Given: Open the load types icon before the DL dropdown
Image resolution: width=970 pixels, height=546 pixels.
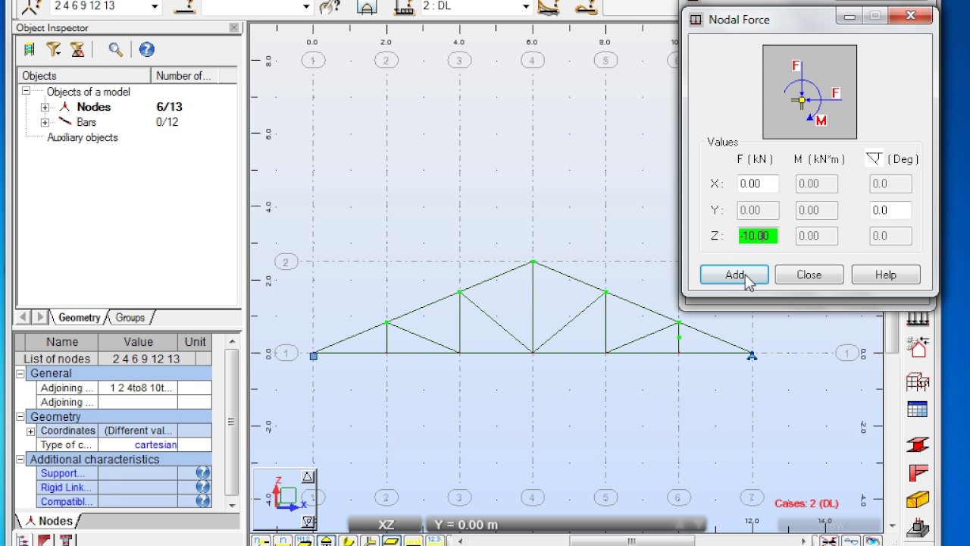Looking at the screenshot, I should click(405, 7).
